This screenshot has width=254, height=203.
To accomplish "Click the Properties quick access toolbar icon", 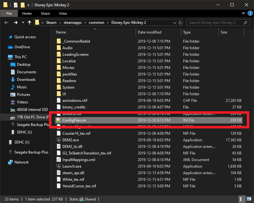I will [16, 5].
